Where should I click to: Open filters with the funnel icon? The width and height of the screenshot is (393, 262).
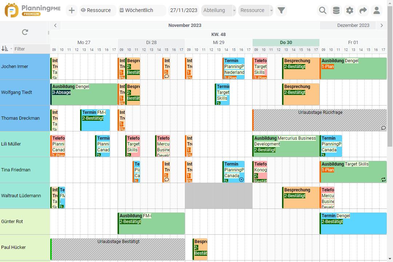point(281,10)
